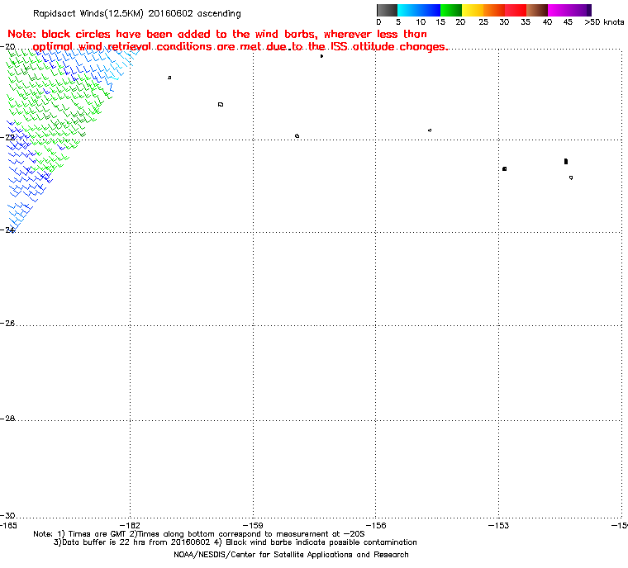The width and height of the screenshot is (628, 568).
Task: Click the -26 latitude axis label
Action: point(7,323)
